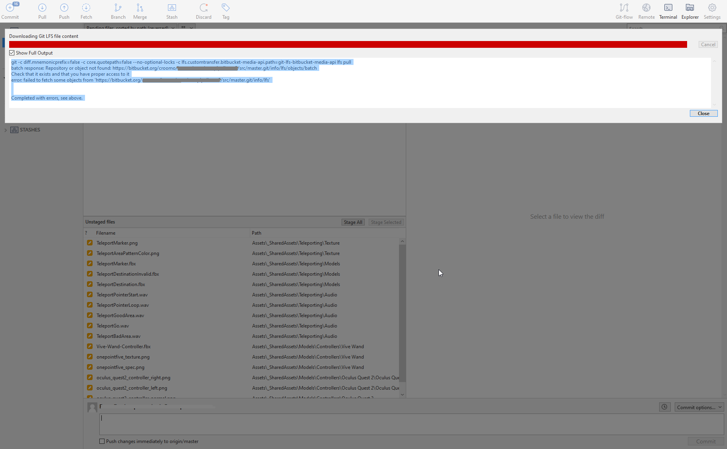Viewport: 727px width, 449px height.
Task: Open the Commit options dropdown
Action: click(699, 407)
